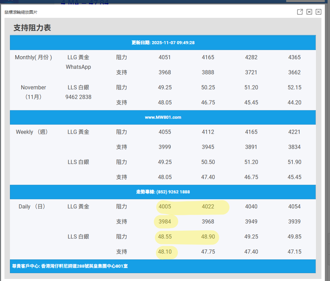Click the Daily (日) row label
Screen dimensions: 330x281
click(x=32, y=207)
